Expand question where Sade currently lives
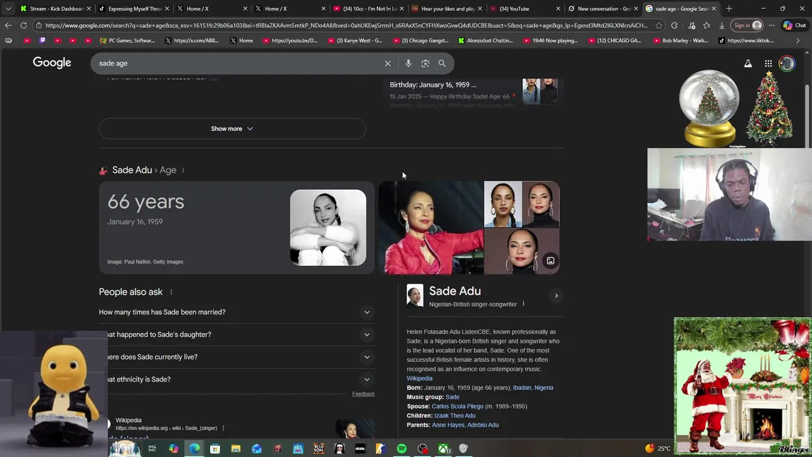This screenshot has width=812, height=457. 237,357
